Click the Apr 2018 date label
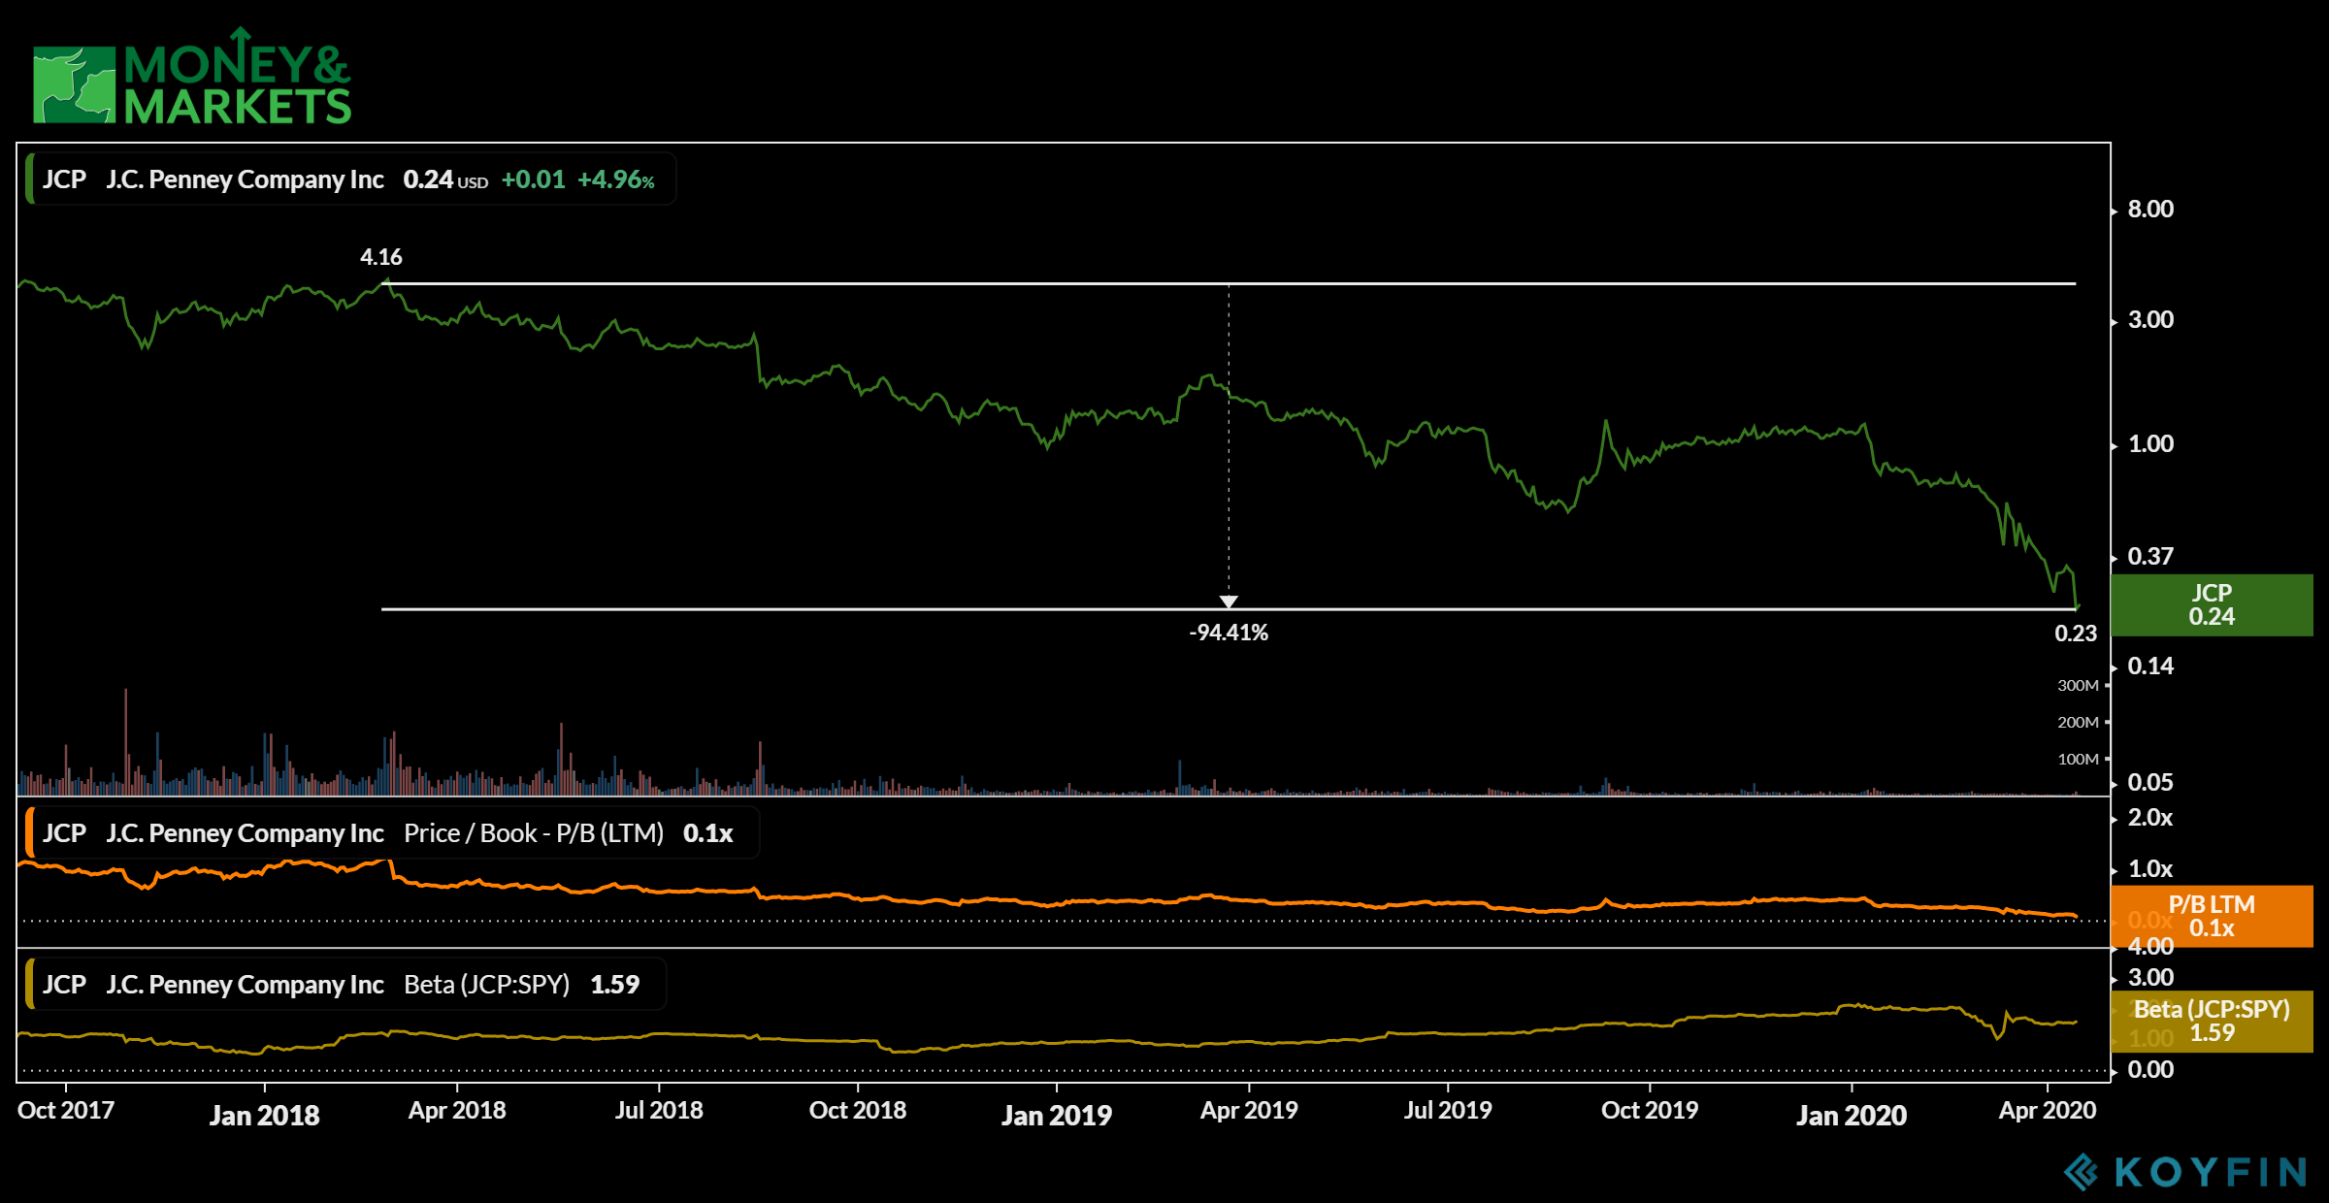2329x1203 pixels. click(x=457, y=1110)
